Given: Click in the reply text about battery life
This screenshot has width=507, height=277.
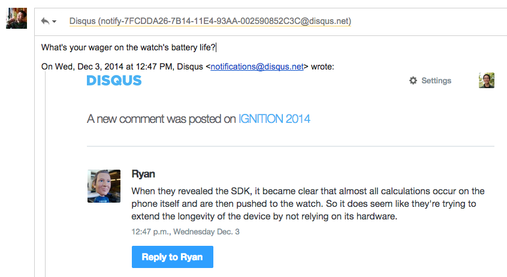Looking at the screenshot, I should point(128,47).
